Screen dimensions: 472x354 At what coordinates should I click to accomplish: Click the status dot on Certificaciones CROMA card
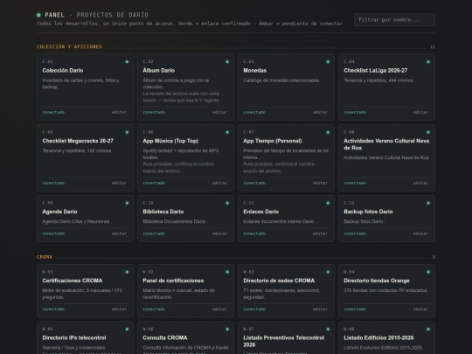tap(127, 272)
